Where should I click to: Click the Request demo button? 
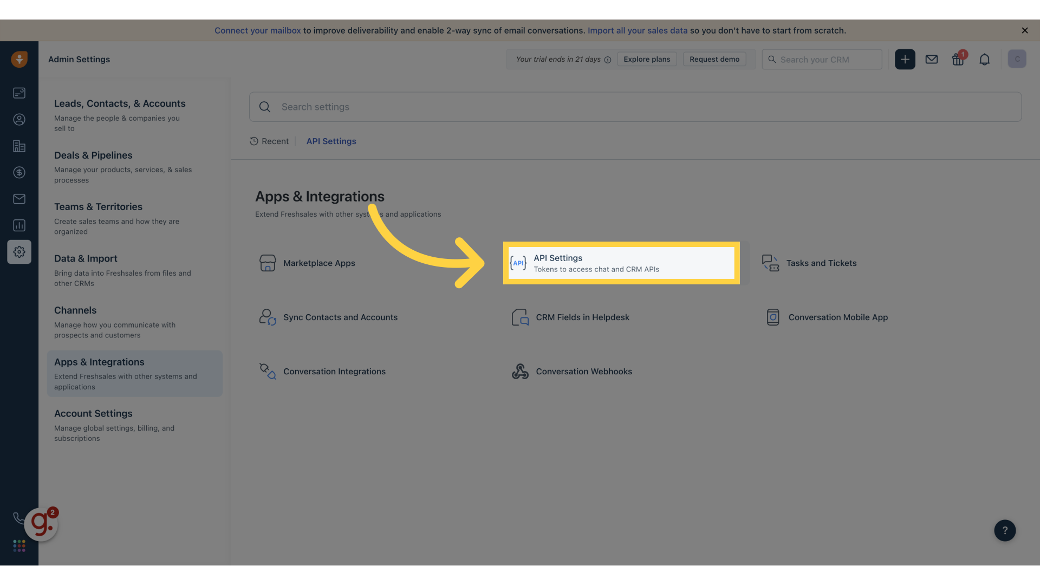pyautogui.click(x=714, y=59)
